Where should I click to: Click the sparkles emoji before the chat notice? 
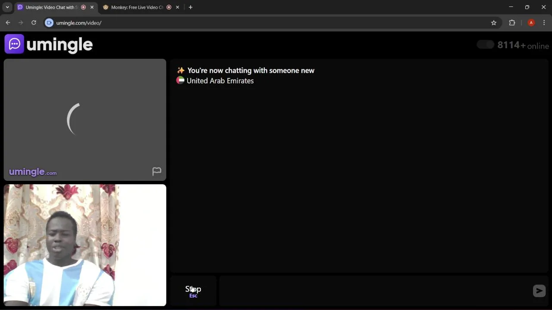coord(181,70)
